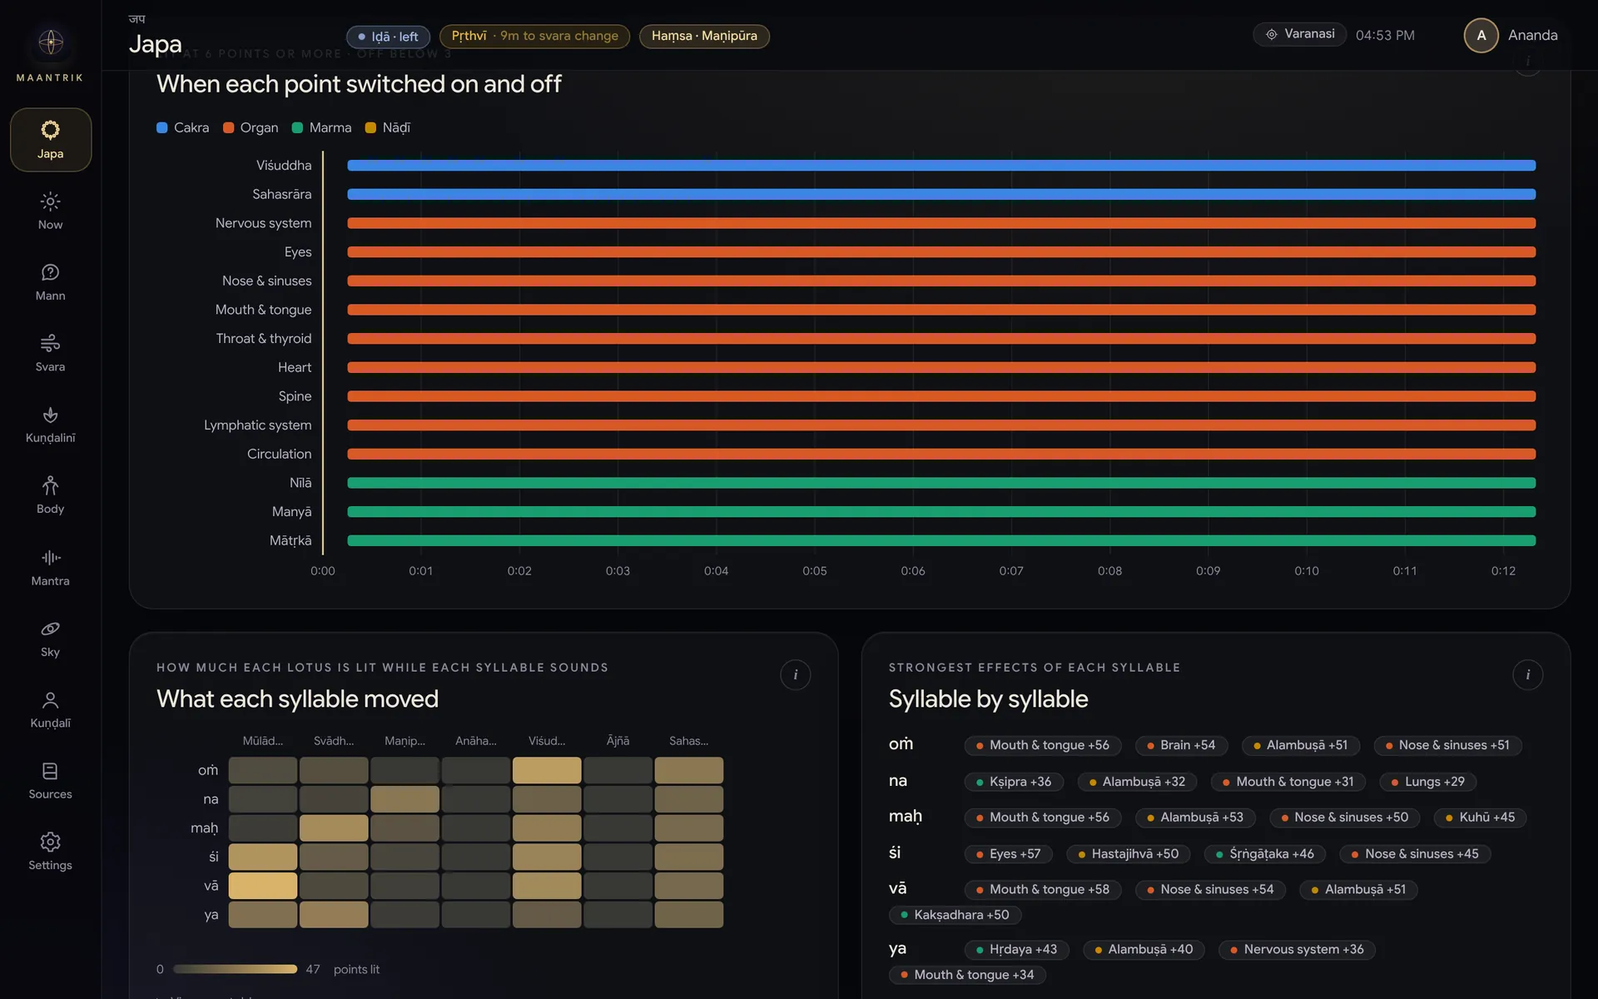Click info icon on What each syllable moved

[x=796, y=674]
